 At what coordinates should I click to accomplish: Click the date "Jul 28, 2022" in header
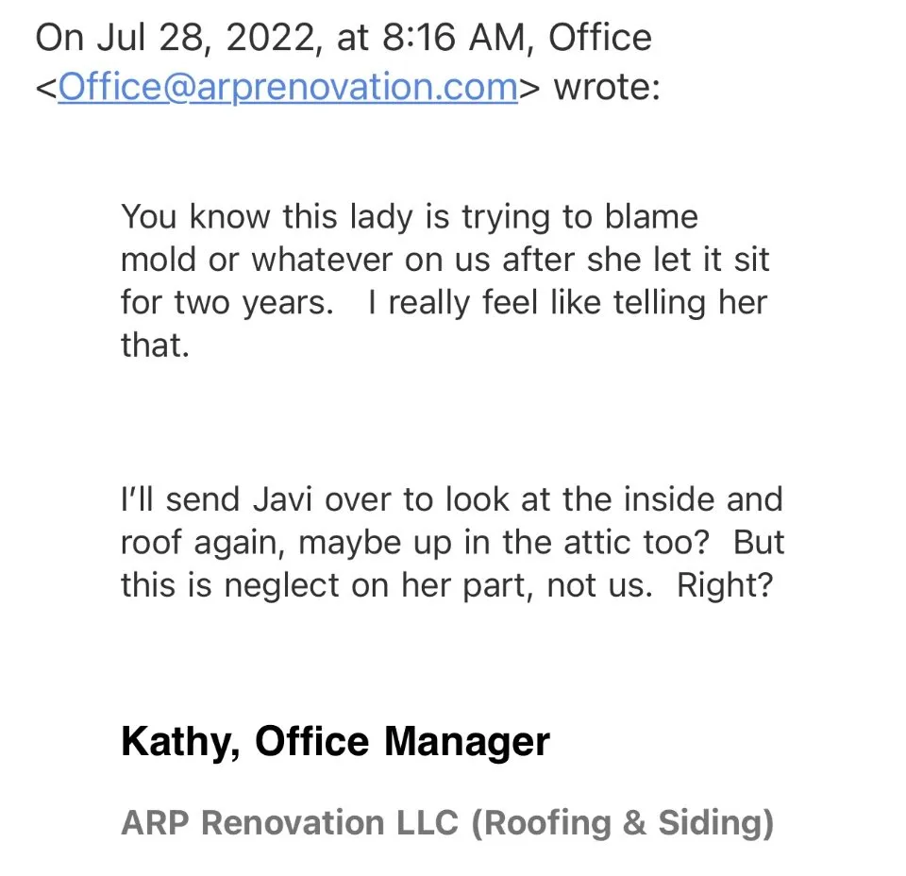point(190,38)
